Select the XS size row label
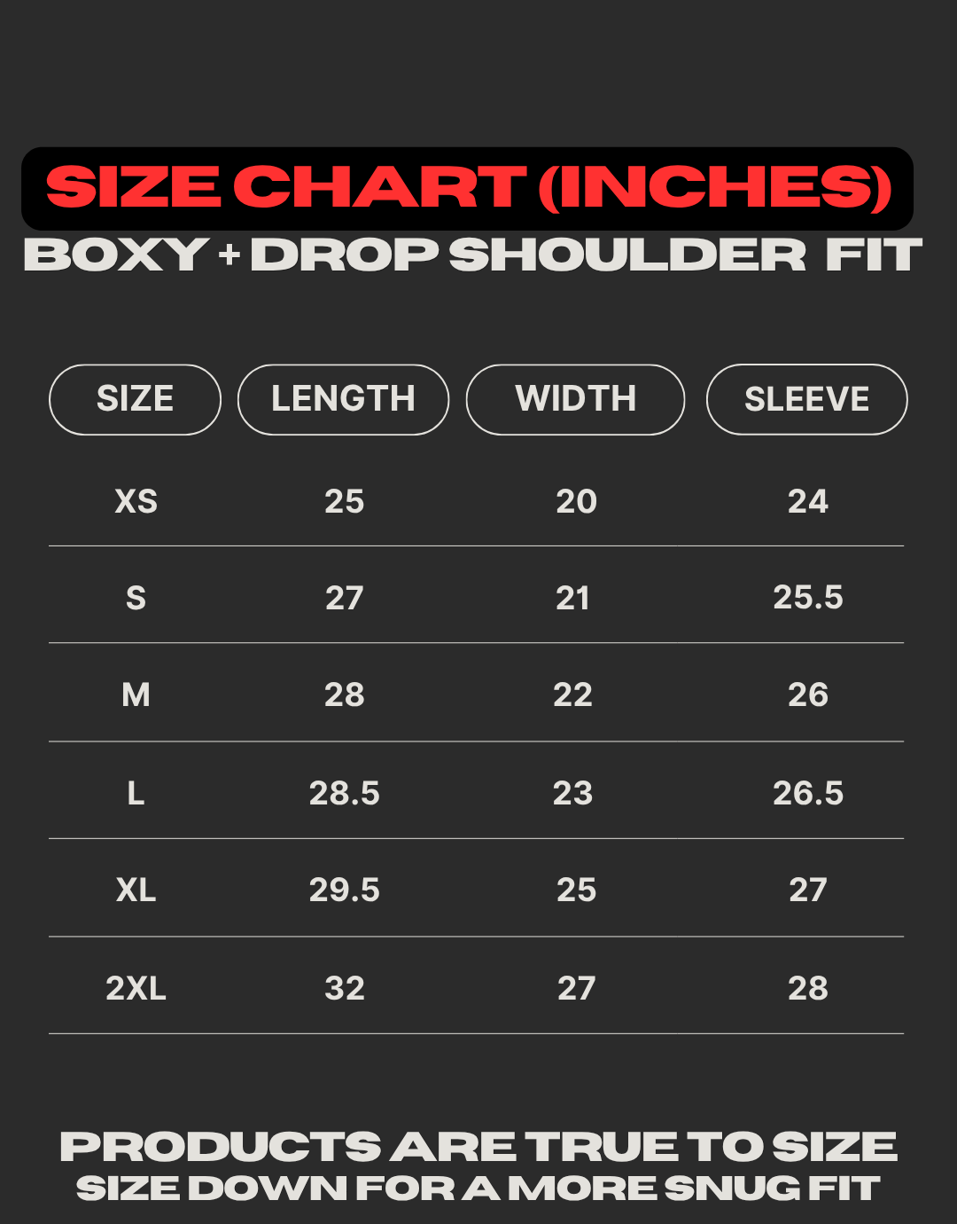Screen dimensions: 957x1224 [136, 502]
